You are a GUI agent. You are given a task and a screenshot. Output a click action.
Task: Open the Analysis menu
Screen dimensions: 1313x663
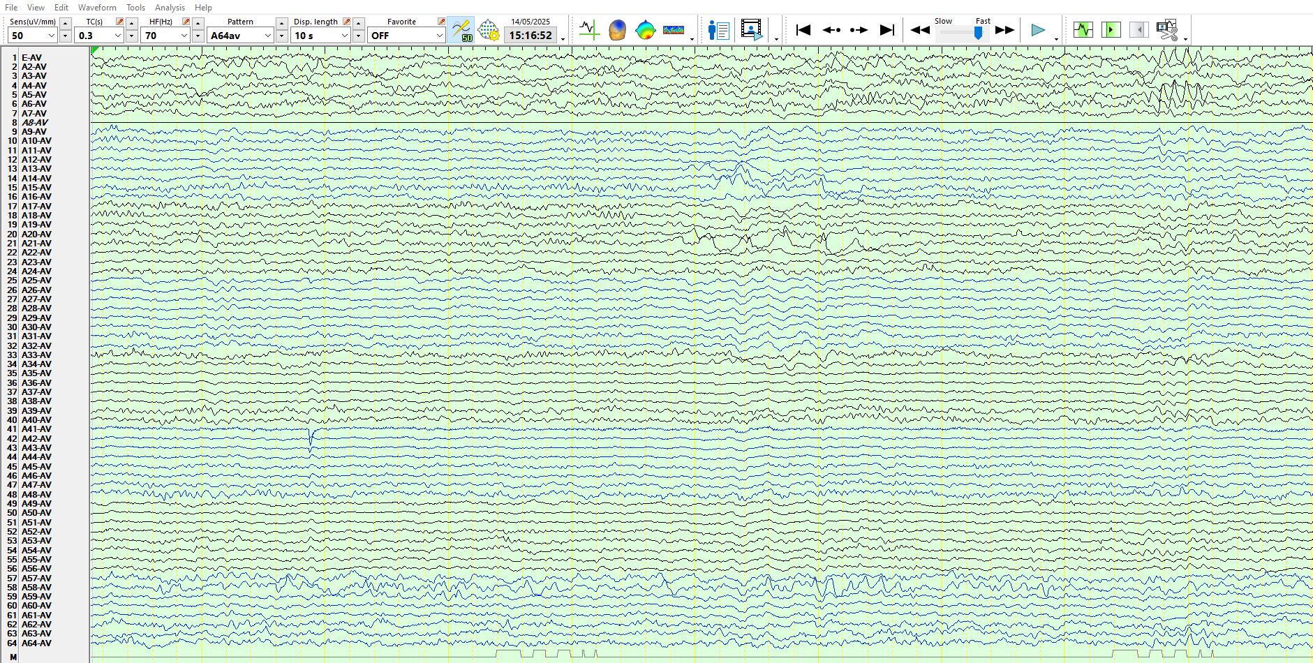[170, 8]
